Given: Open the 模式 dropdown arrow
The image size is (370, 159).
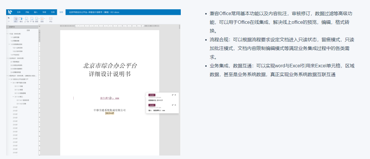Looking at the screenshot, I should [x=23, y=19].
